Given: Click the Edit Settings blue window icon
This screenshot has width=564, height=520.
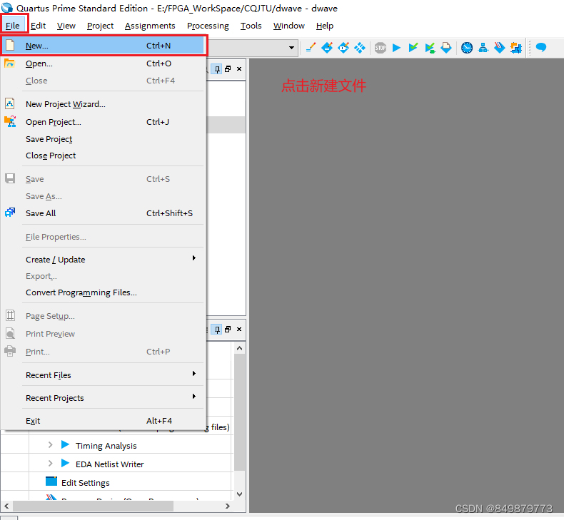Looking at the screenshot, I should [x=51, y=481].
